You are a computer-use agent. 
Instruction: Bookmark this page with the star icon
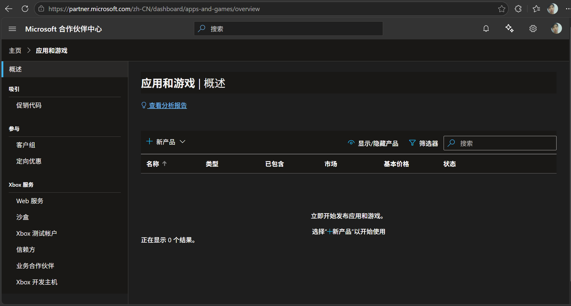coord(501,9)
